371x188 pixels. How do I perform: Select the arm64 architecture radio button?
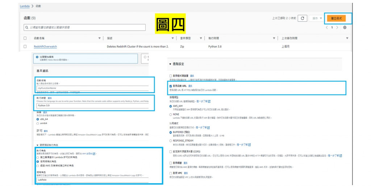click(x=38, y=124)
